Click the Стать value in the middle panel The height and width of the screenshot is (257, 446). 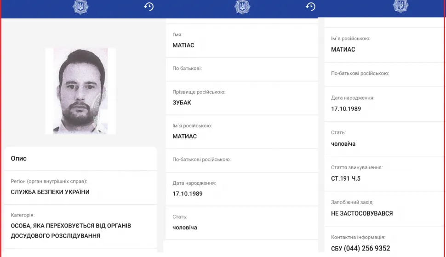185,227
